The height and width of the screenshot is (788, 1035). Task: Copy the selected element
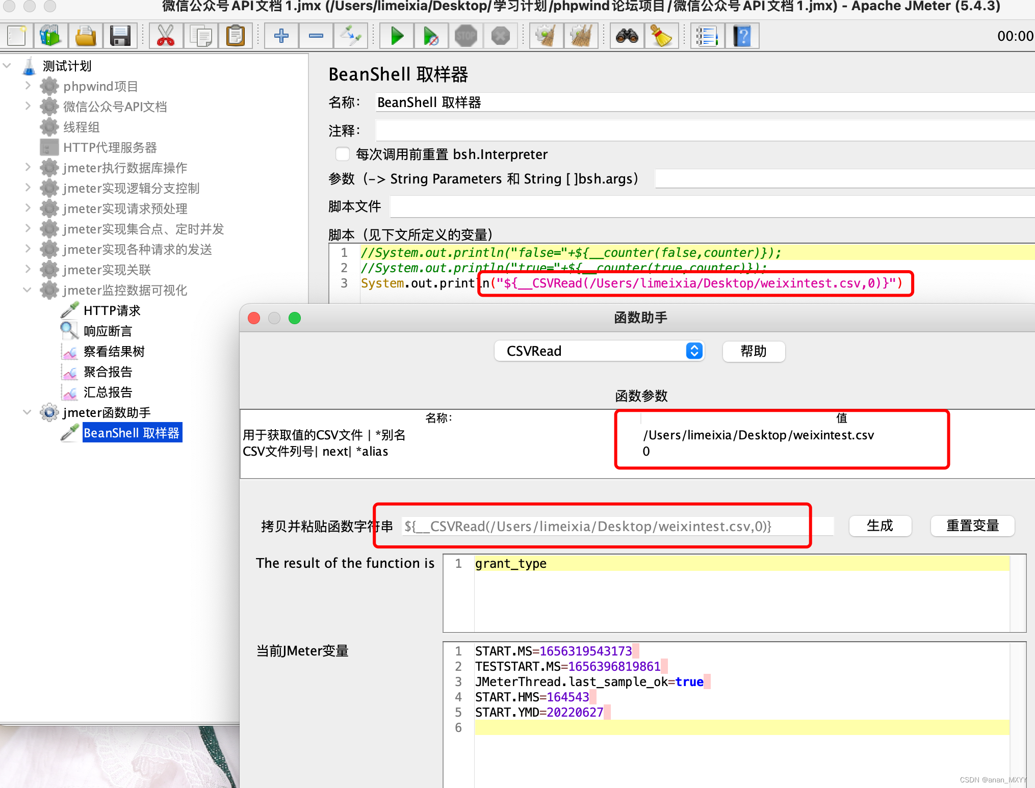pos(201,36)
